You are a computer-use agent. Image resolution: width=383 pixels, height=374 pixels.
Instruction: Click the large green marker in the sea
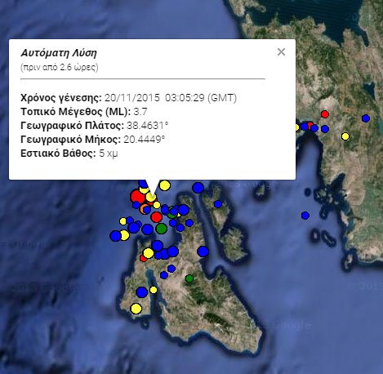tap(162, 229)
